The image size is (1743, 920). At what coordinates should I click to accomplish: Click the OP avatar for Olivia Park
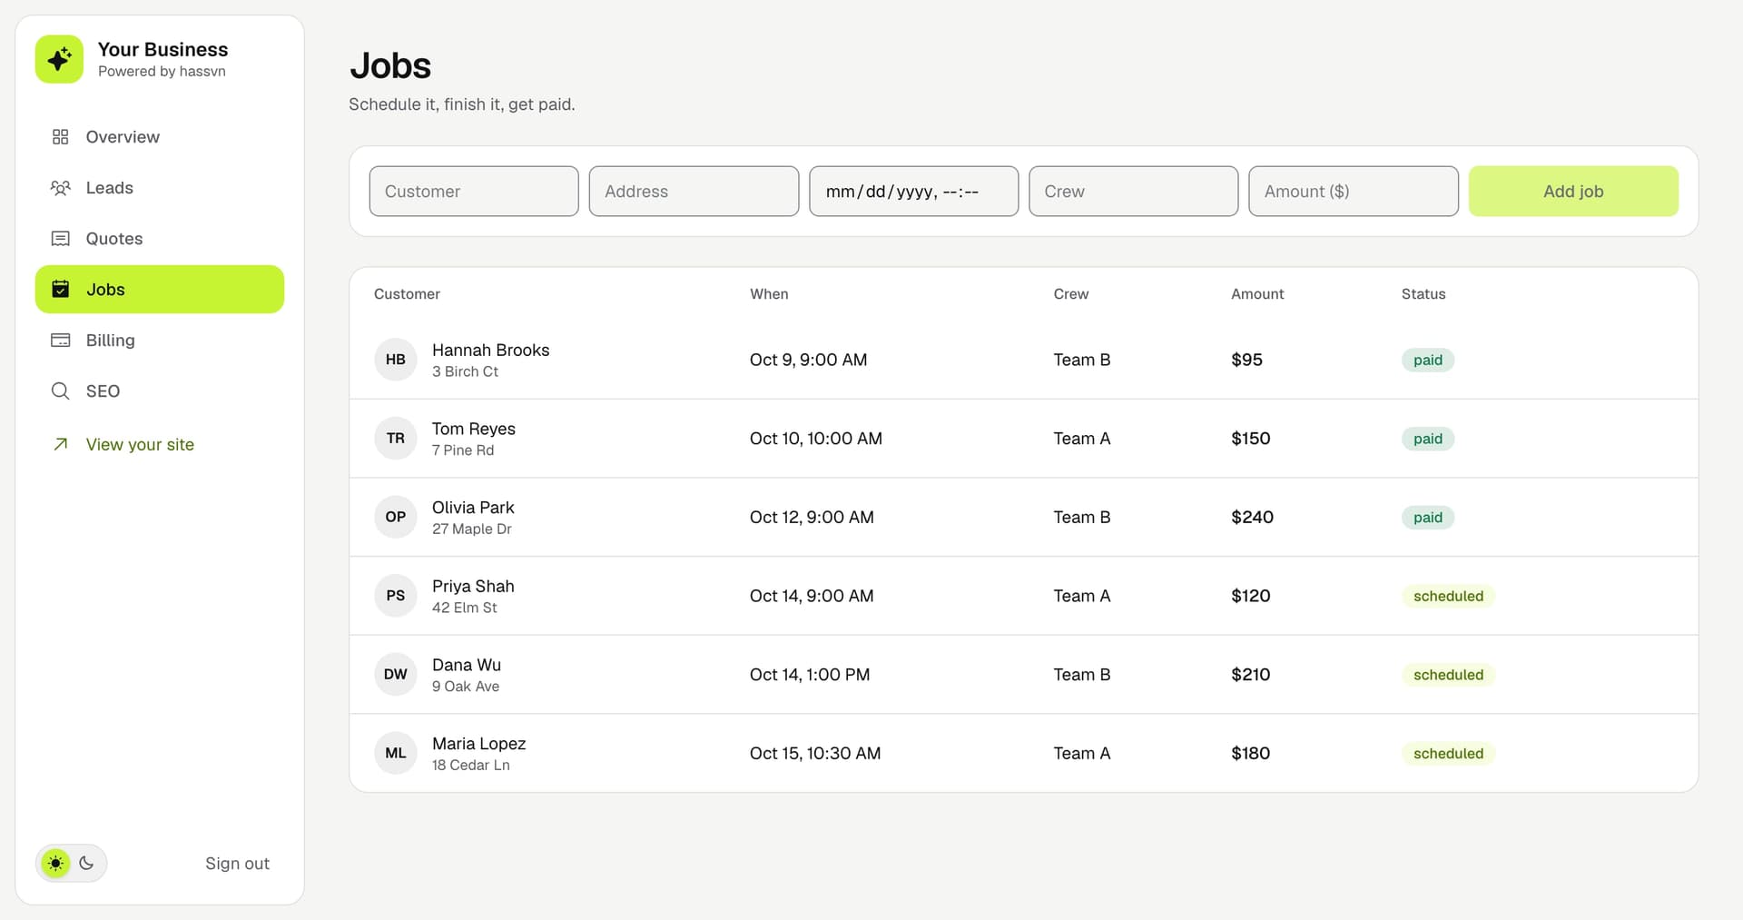[x=396, y=517]
